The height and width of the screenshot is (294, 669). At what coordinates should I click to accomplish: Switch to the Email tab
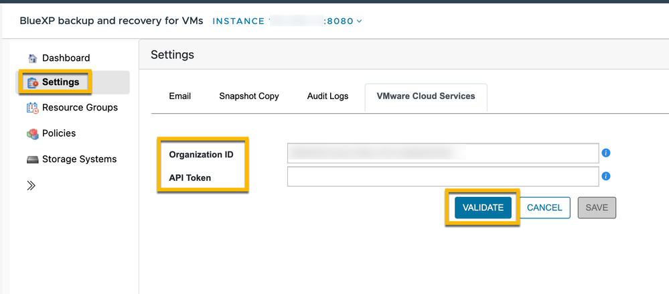point(180,96)
